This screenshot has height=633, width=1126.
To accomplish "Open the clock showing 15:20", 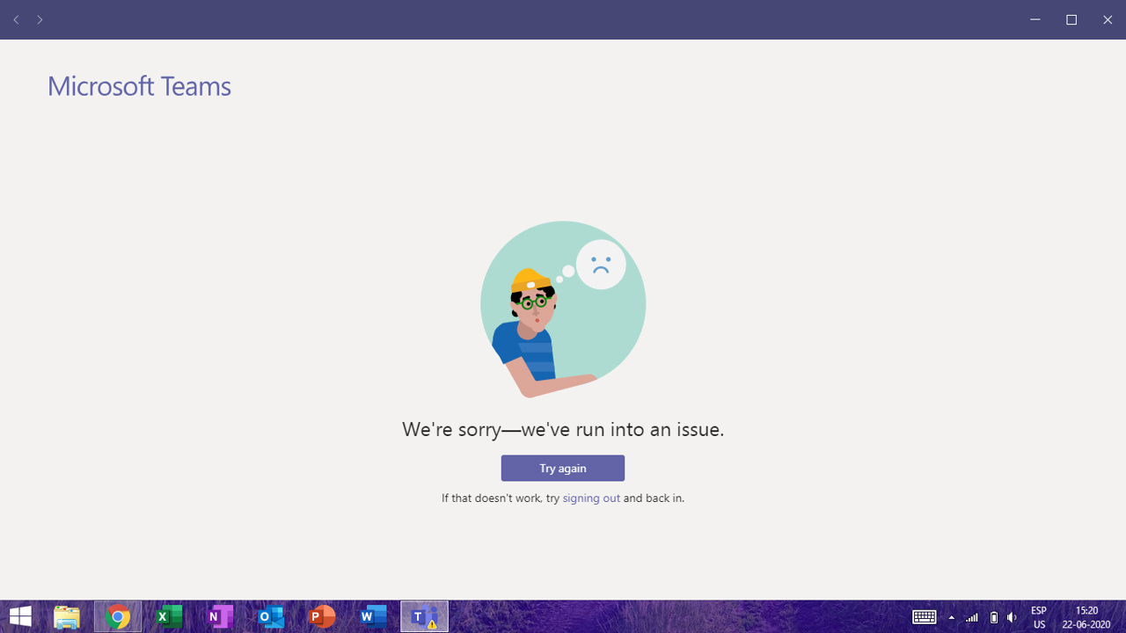I will click(x=1086, y=617).
